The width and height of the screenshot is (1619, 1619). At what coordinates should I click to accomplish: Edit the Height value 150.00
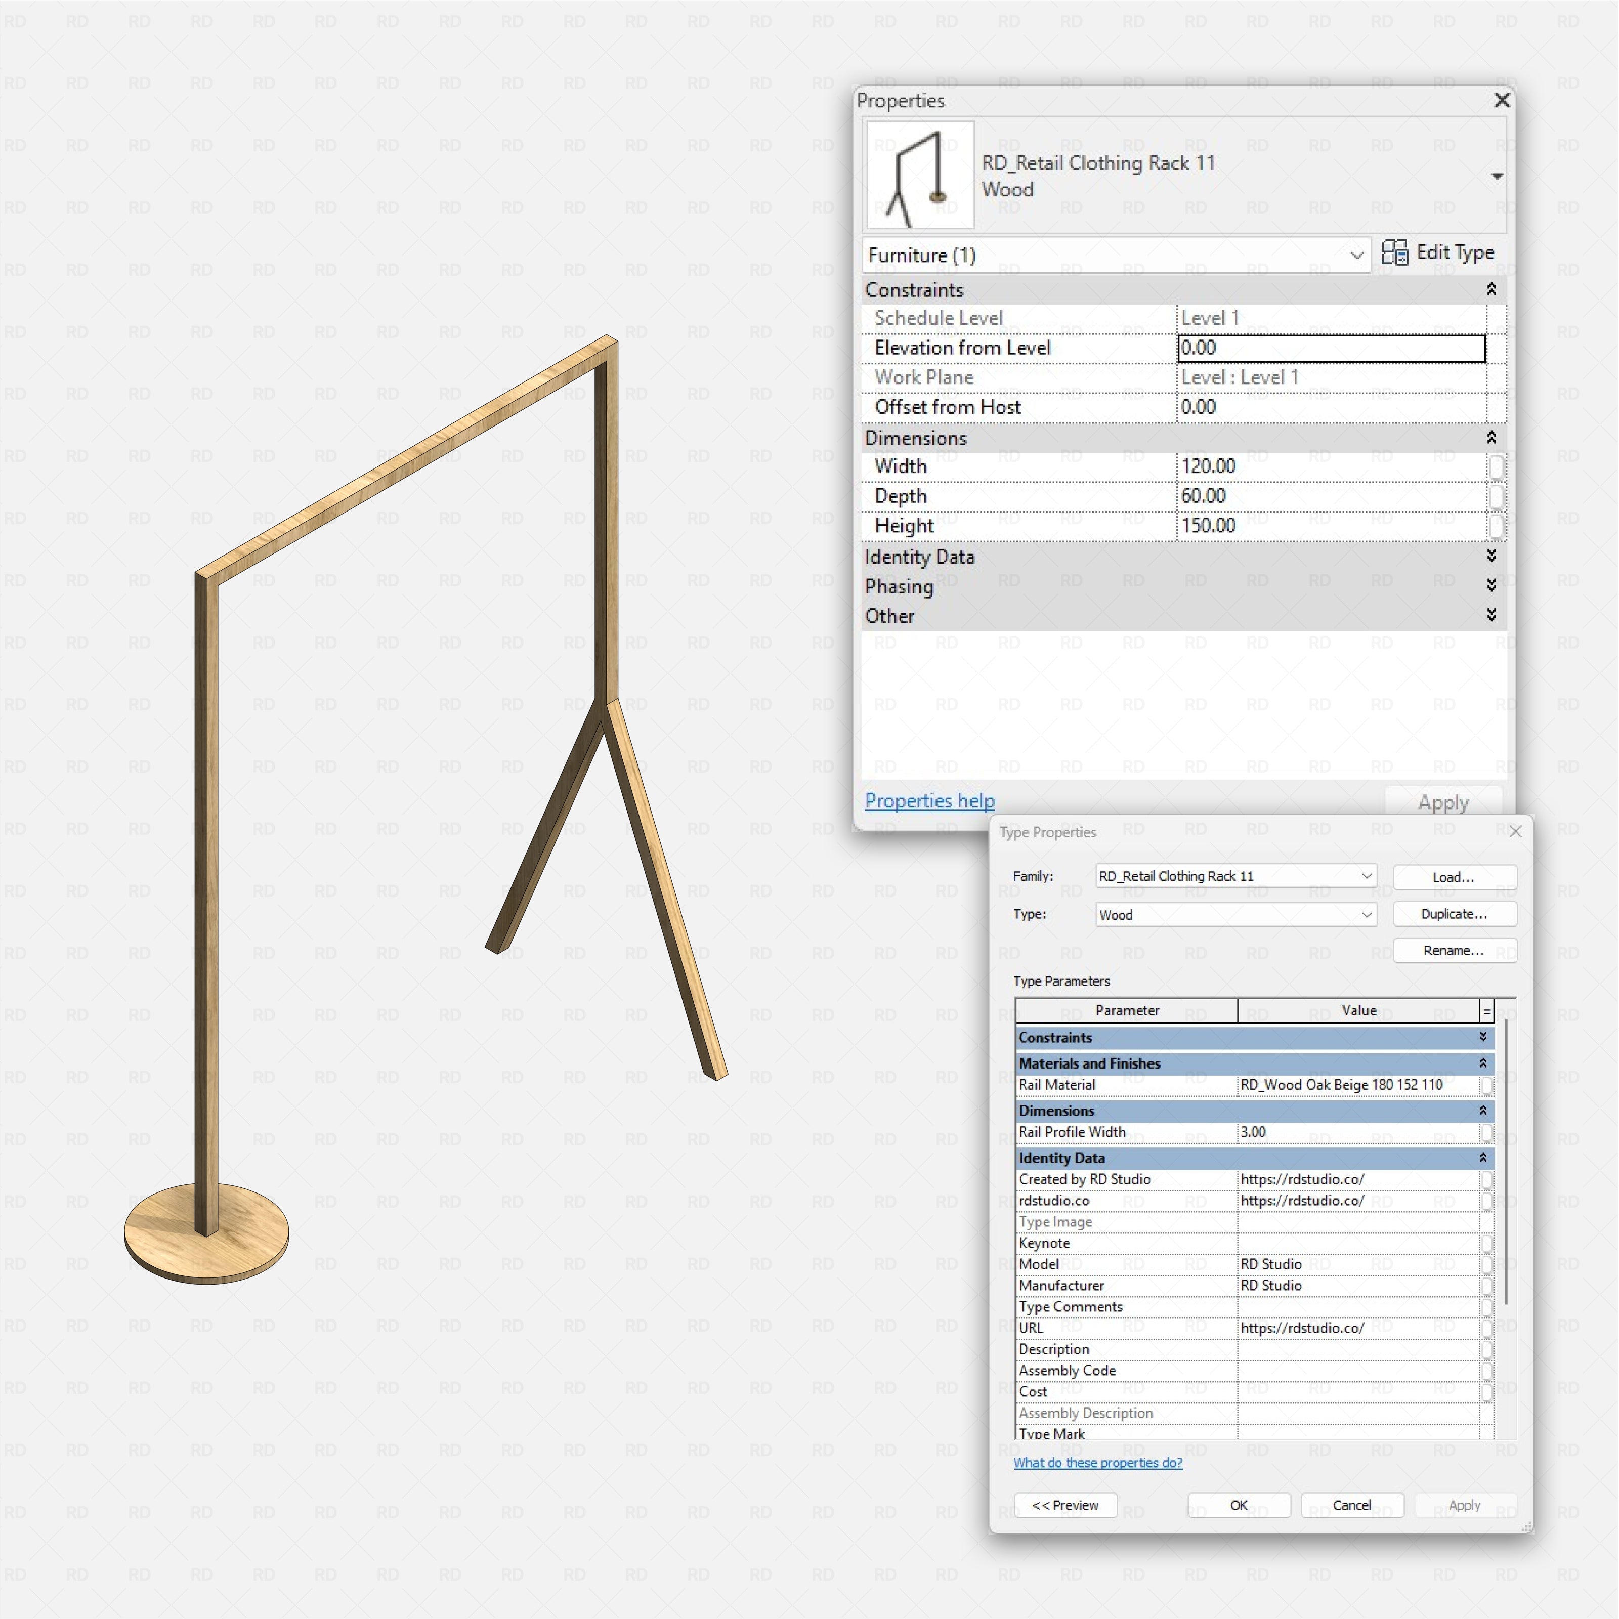point(1331,526)
